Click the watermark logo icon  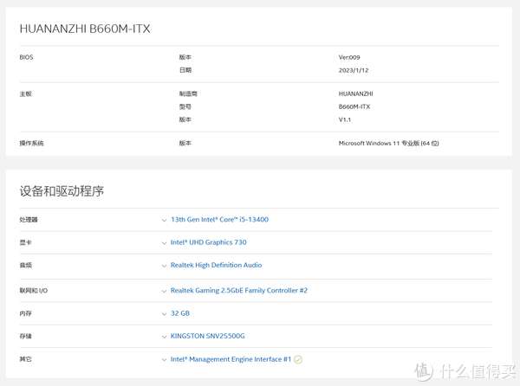point(424,370)
